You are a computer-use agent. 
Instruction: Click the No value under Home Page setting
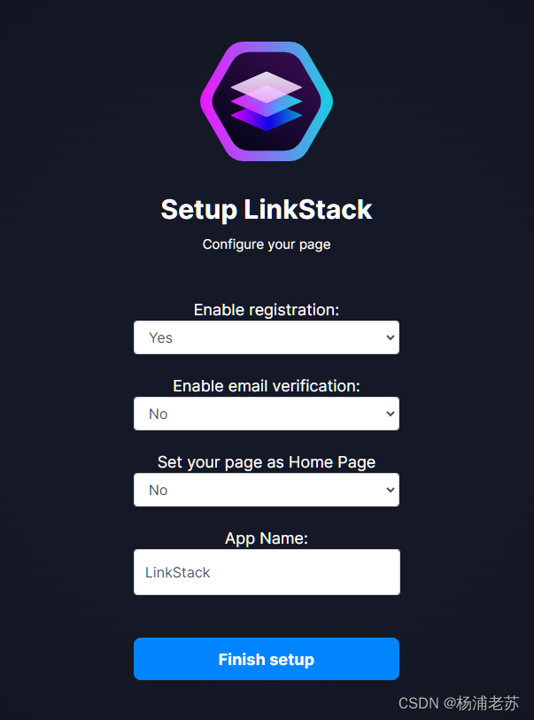click(x=159, y=490)
